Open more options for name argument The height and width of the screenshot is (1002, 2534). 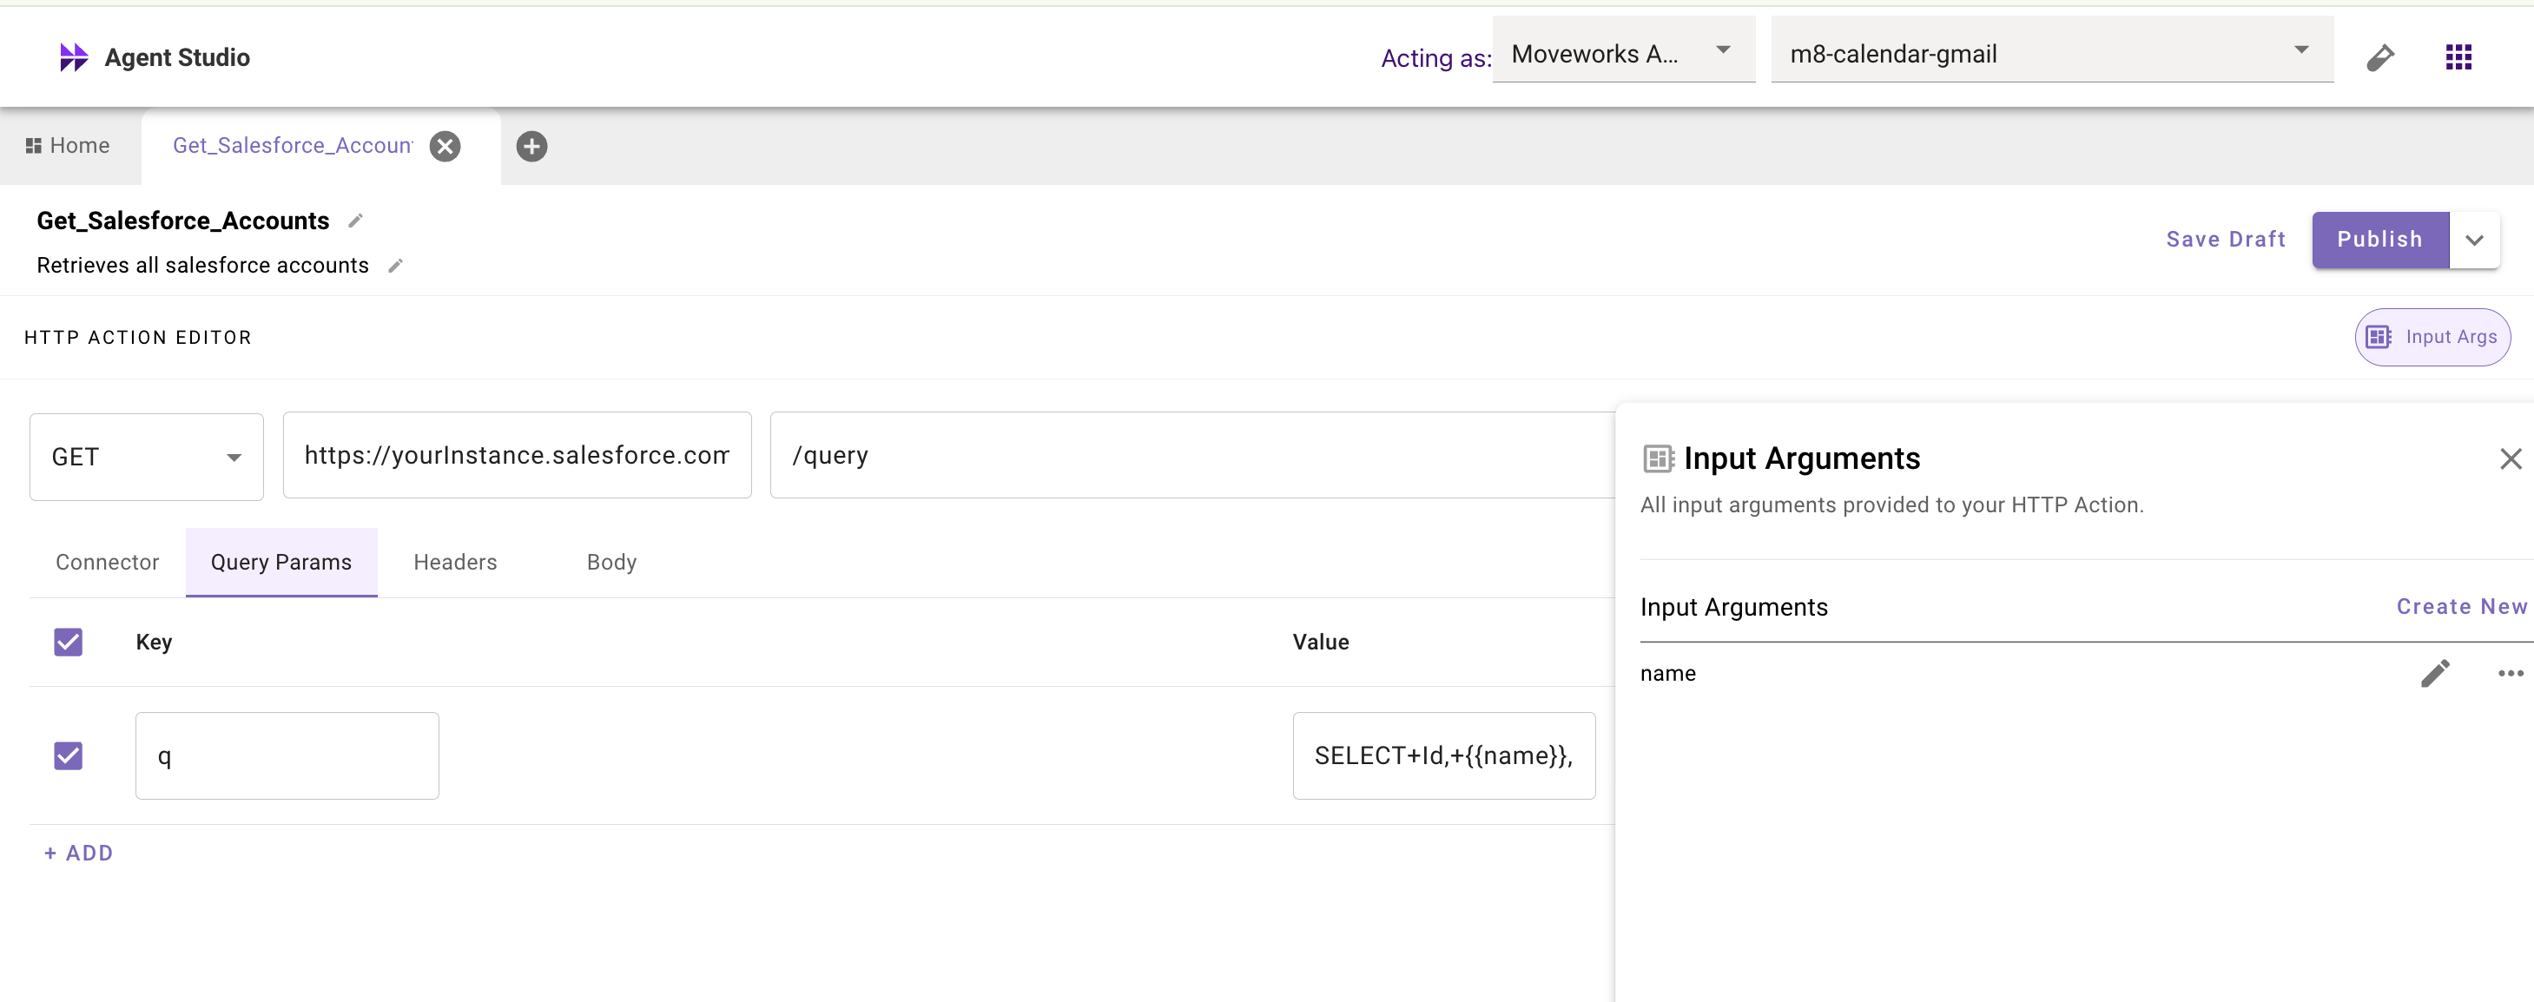2511,674
